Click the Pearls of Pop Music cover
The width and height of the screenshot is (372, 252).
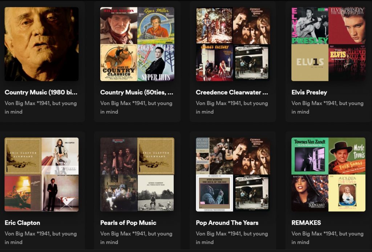[137, 174]
